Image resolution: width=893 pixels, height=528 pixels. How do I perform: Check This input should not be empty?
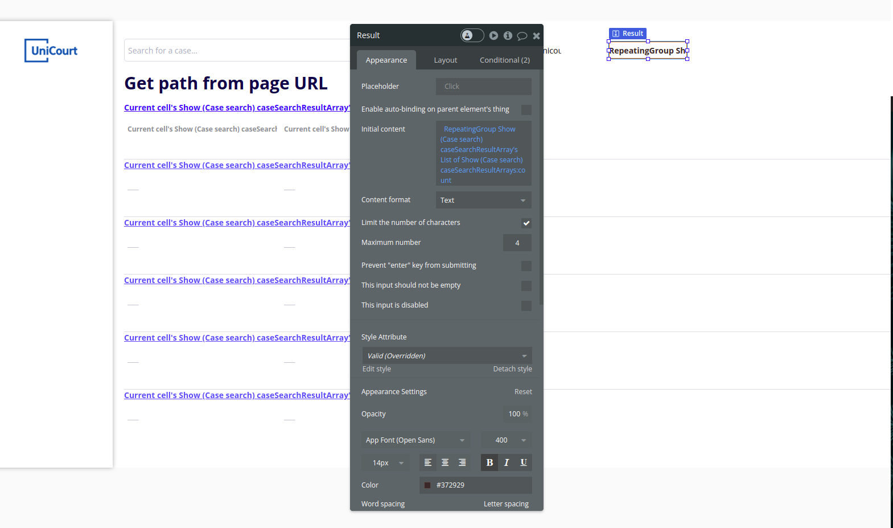point(526,286)
